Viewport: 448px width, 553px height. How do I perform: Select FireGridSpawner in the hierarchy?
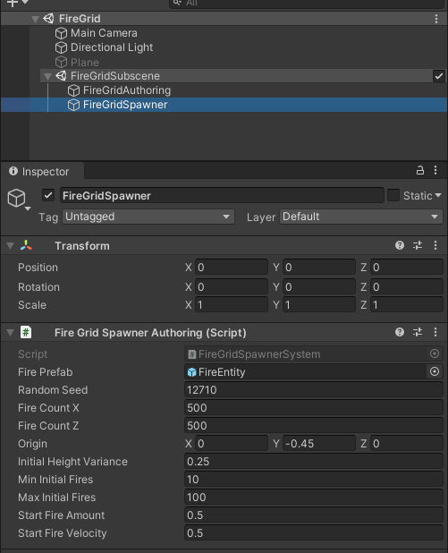[125, 105]
